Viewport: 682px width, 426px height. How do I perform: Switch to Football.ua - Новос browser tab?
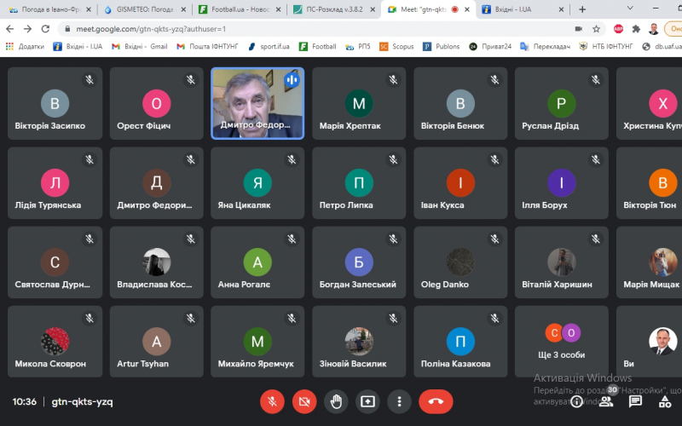coord(240,9)
